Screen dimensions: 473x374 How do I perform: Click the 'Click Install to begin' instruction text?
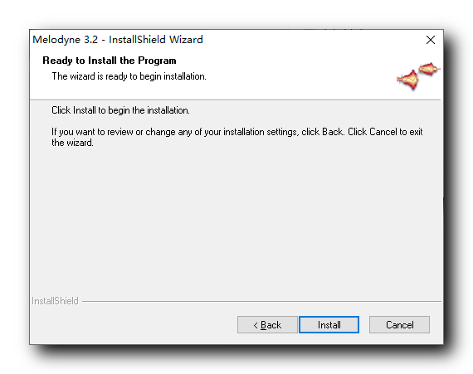point(120,110)
